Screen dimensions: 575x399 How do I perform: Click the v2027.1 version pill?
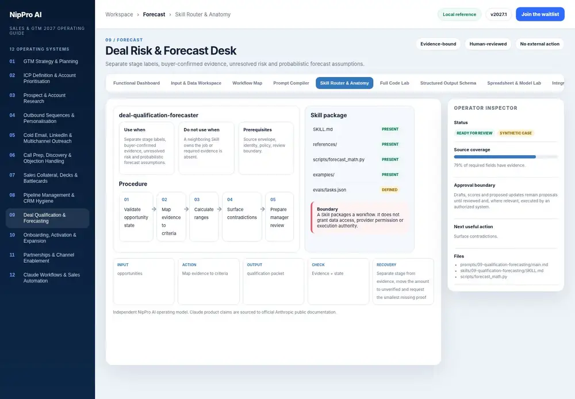pos(499,14)
